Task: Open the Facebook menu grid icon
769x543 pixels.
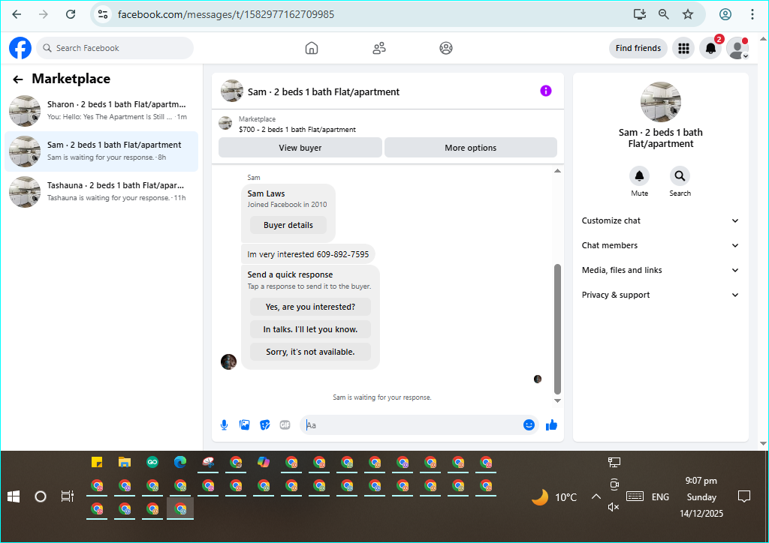Action: pyautogui.click(x=683, y=48)
